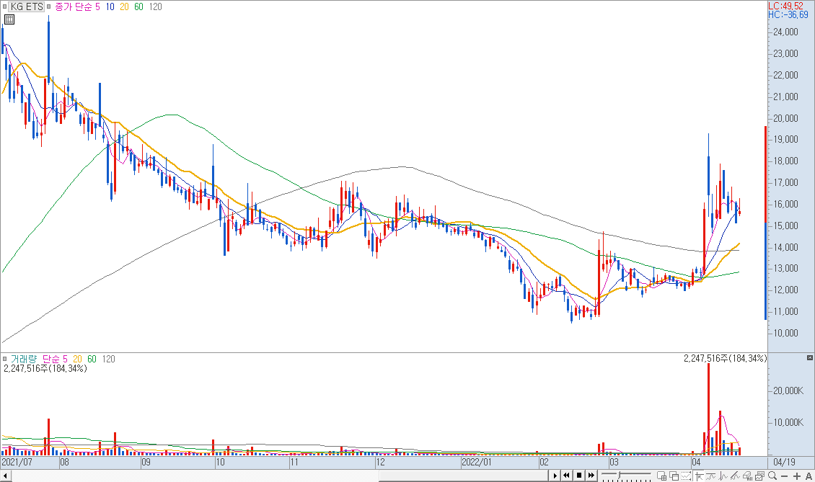Zoom in with the plus icon
Screen dimensions: 815x482
[x=797, y=476]
